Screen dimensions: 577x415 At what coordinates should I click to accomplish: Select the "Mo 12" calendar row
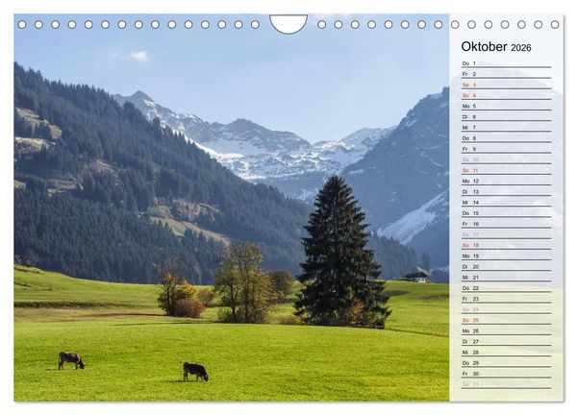[506, 181]
